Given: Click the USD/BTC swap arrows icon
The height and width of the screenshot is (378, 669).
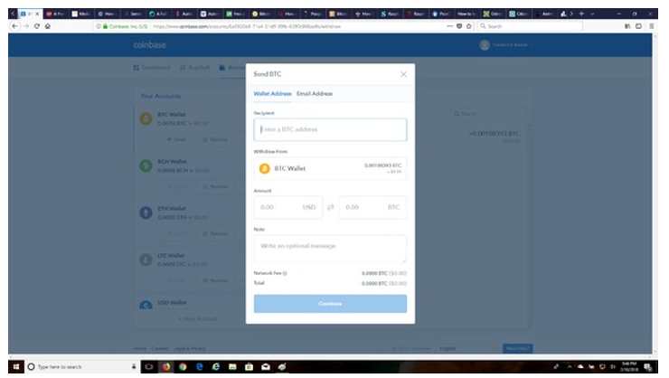Looking at the screenshot, I should 331,207.
